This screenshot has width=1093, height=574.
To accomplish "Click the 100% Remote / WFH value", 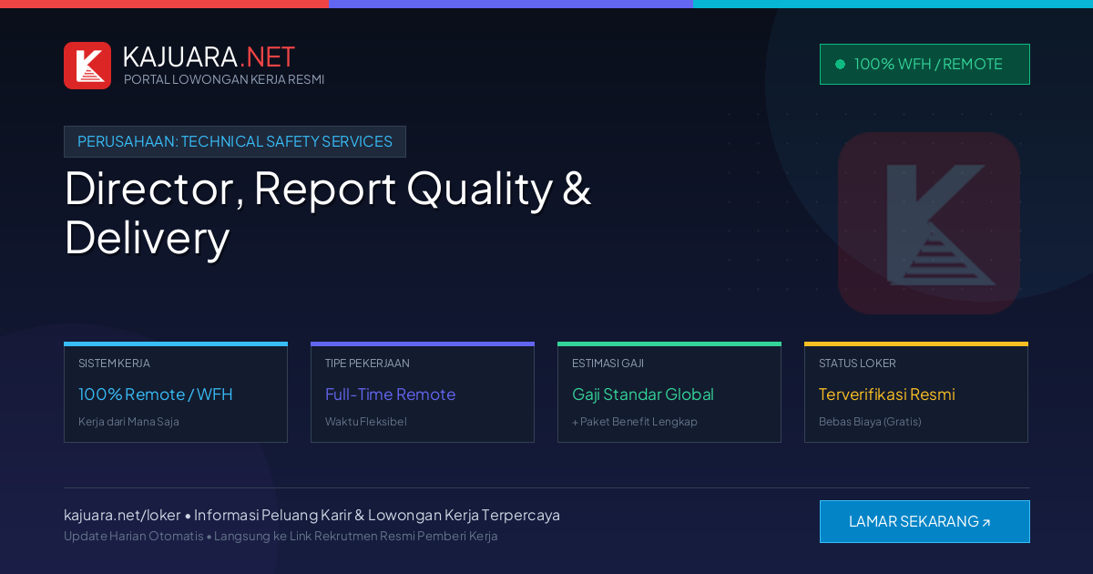I will point(156,395).
